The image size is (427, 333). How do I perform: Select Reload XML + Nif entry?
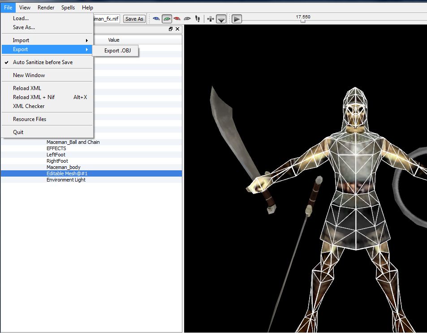click(47, 97)
